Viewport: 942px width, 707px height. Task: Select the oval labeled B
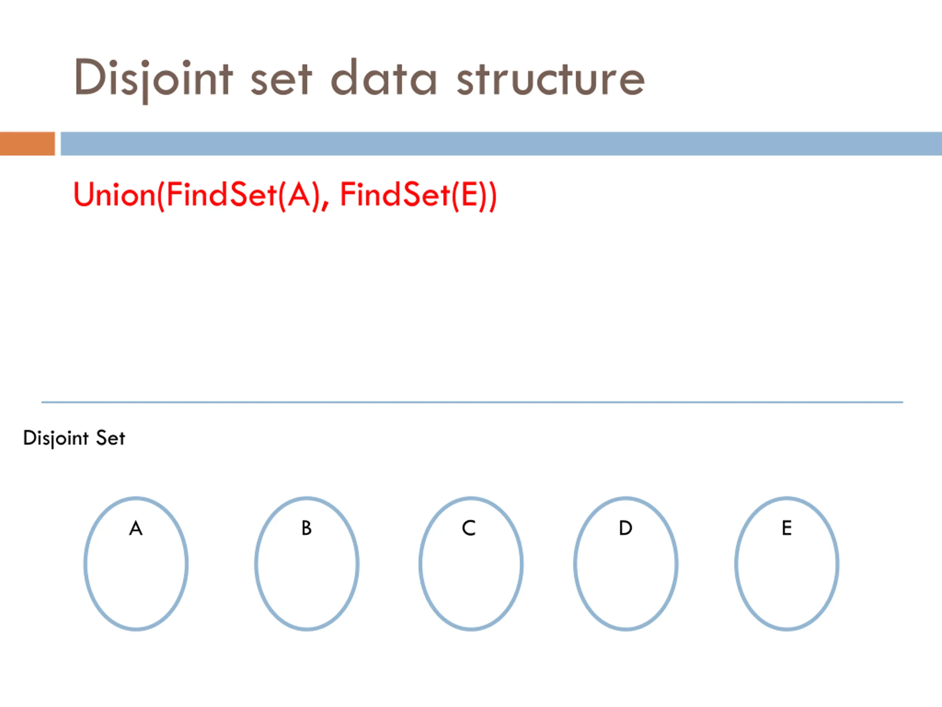click(x=307, y=563)
